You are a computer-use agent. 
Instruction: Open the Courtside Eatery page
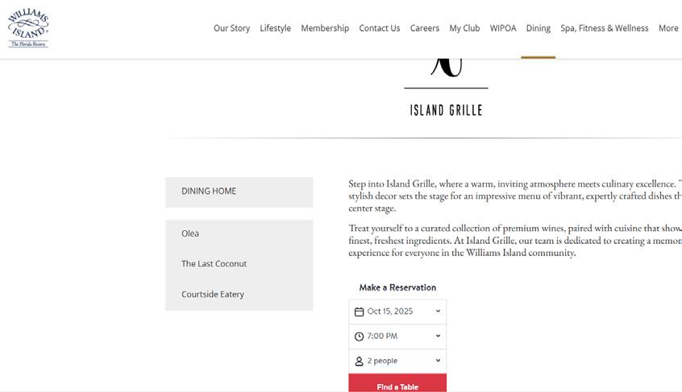click(x=213, y=295)
